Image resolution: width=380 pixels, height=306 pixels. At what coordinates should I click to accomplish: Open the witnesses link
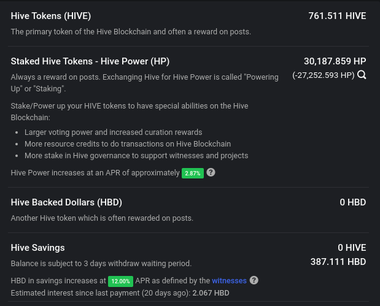pyautogui.click(x=229, y=281)
